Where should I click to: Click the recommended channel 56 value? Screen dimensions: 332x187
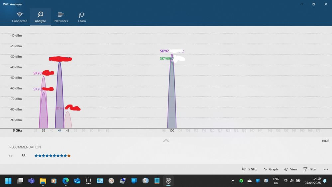(24, 156)
